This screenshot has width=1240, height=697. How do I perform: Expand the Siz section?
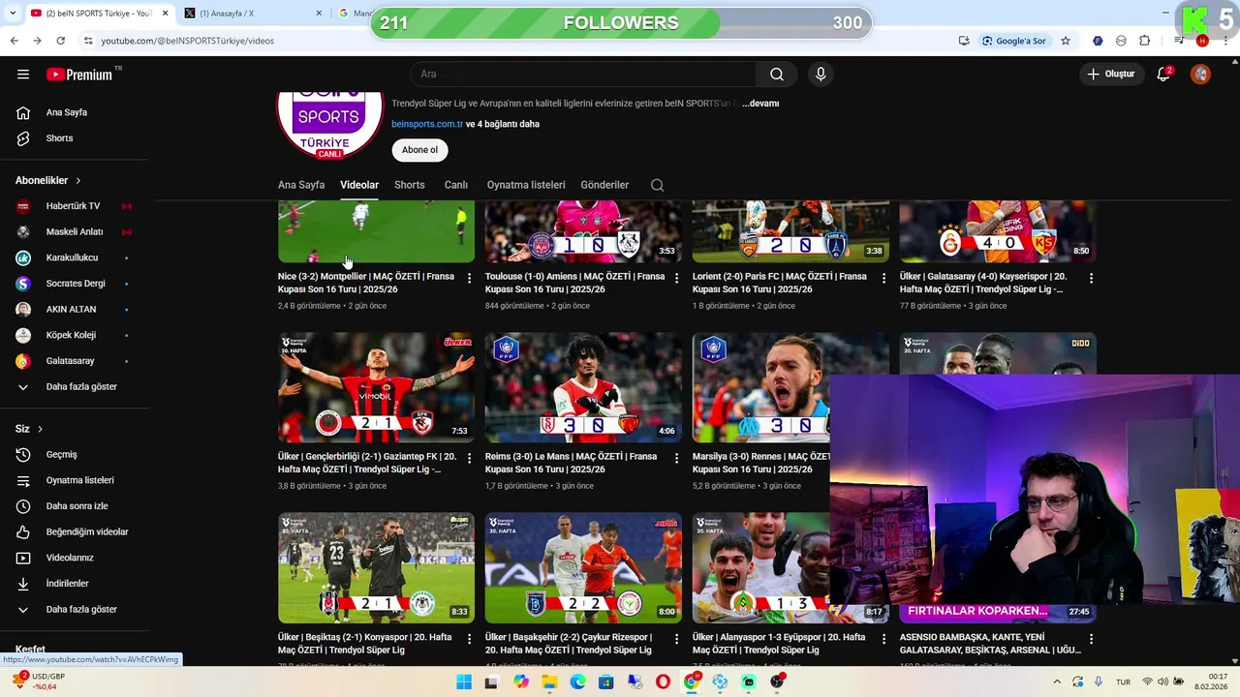tap(29, 429)
